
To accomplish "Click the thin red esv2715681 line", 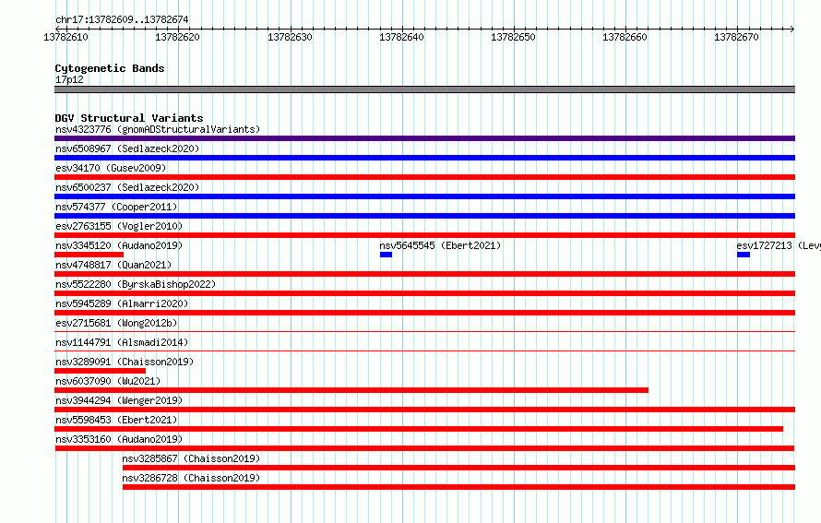I will [424, 331].
